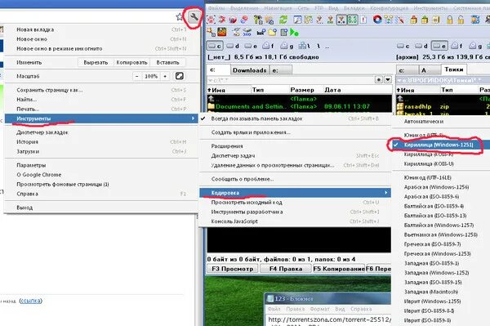Click the Копировать button
Viewport: 490px width, 326px height.
coord(131,63)
